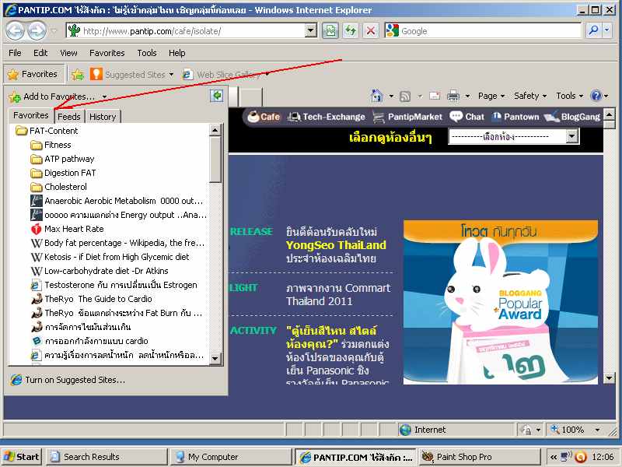Screen dimensions: 622x467
Task: Click Add to Favorites Bar star icon
Action: pyautogui.click(x=78, y=74)
